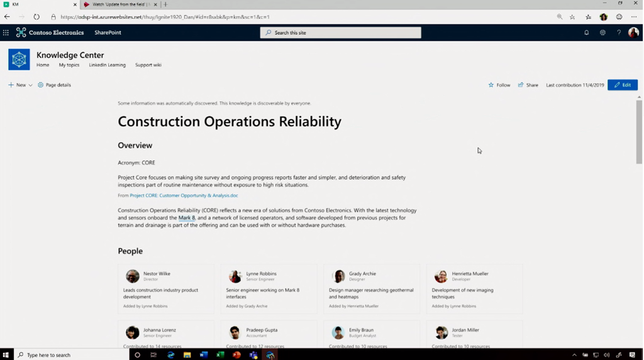Open the user profile picture menu
This screenshot has height=360, width=644.
633,33
